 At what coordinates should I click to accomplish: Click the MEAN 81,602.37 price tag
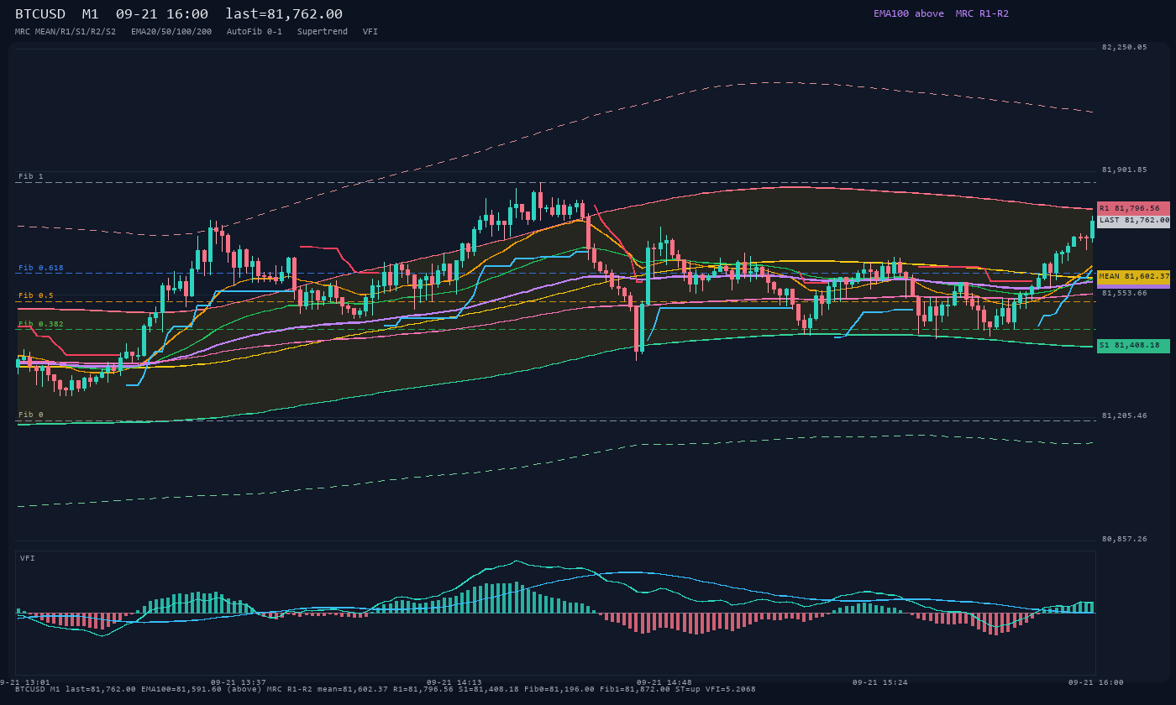point(1133,276)
